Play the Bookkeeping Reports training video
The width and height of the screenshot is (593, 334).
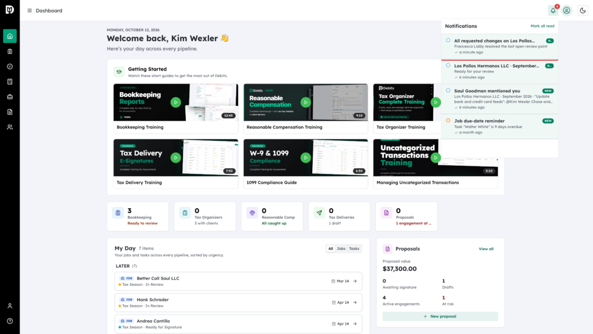[175, 102]
